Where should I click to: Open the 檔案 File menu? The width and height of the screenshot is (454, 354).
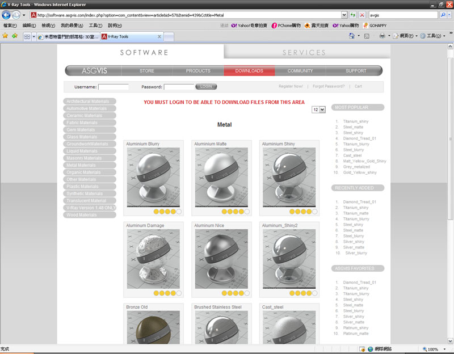click(x=10, y=26)
